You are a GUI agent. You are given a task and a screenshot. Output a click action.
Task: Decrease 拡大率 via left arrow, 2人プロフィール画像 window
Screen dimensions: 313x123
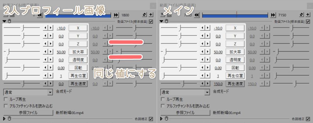coord(46,52)
